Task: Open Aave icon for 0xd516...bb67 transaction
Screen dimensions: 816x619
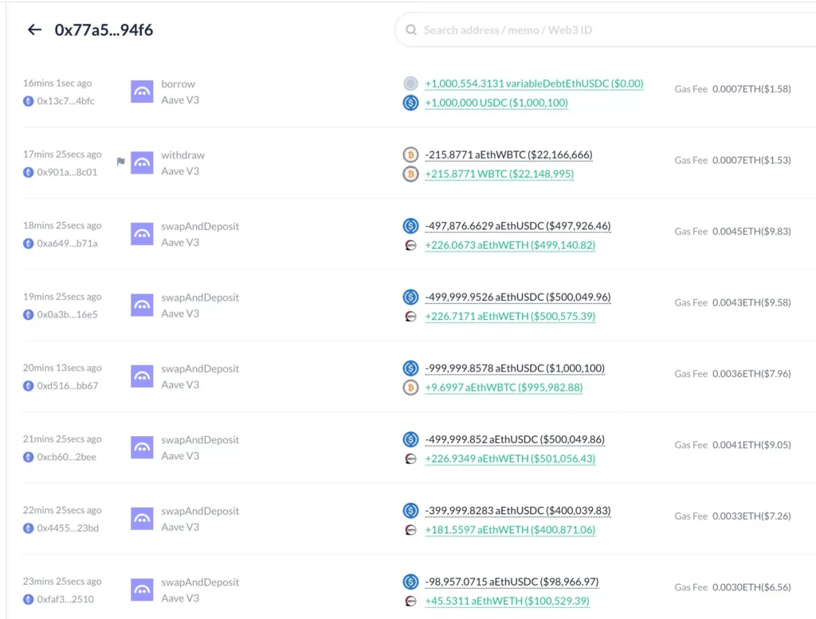Action: (142, 376)
